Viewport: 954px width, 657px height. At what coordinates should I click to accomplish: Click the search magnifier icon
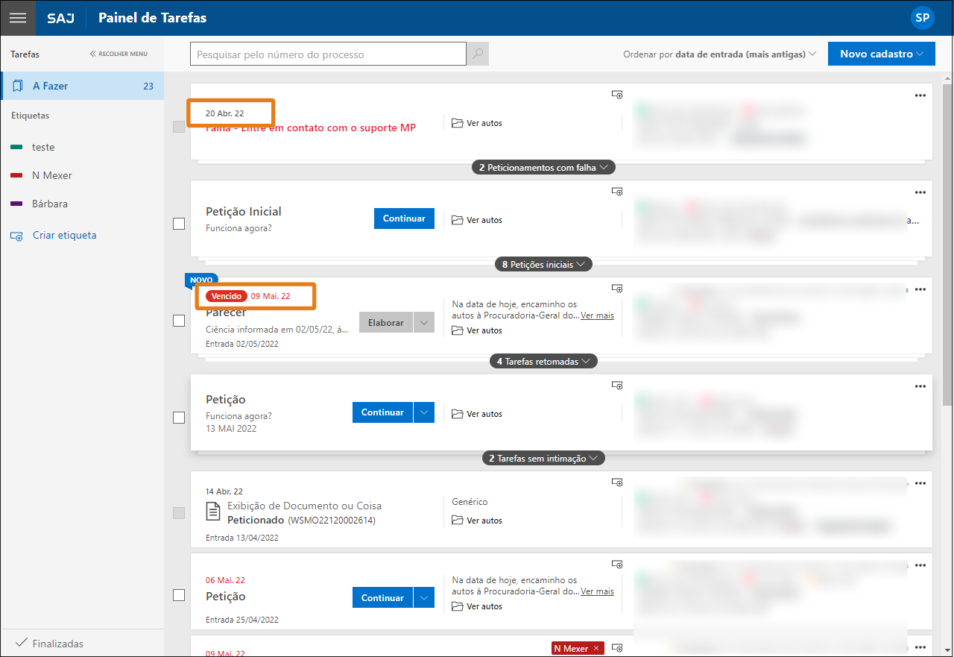[x=478, y=54]
